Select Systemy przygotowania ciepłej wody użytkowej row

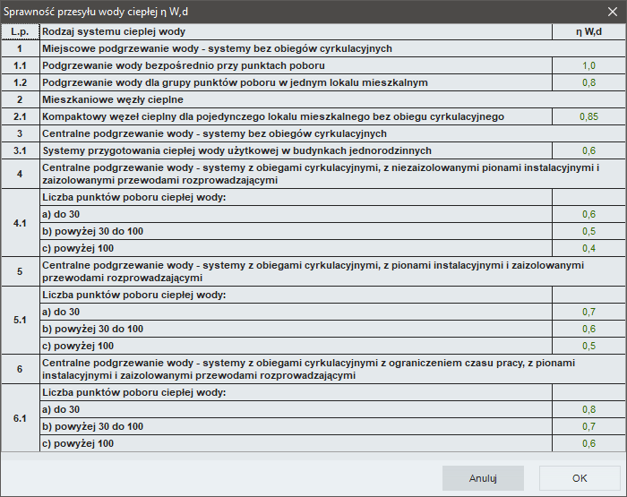[296, 150]
